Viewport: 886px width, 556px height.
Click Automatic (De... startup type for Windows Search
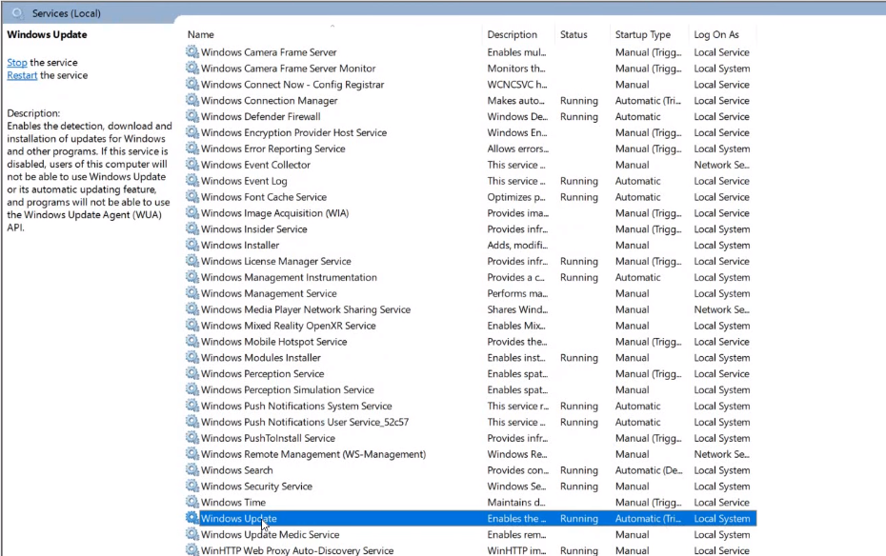point(648,470)
